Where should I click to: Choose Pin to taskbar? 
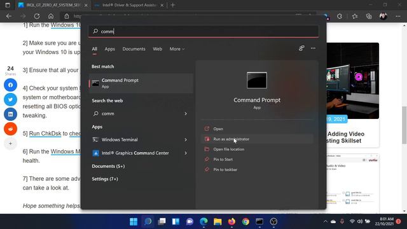[x=257, y=170]
